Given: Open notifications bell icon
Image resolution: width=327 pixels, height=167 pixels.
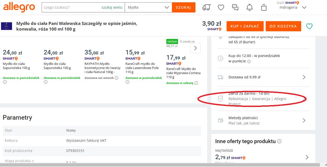Looking at the screenshot, I should pyautogui.click(x=249, y=8).
